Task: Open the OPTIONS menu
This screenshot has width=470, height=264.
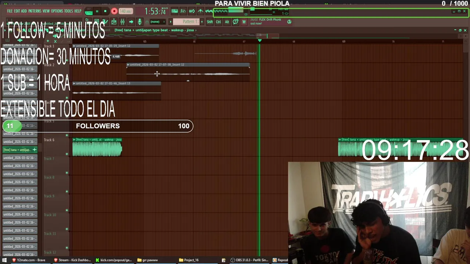Action: (57, 11)
